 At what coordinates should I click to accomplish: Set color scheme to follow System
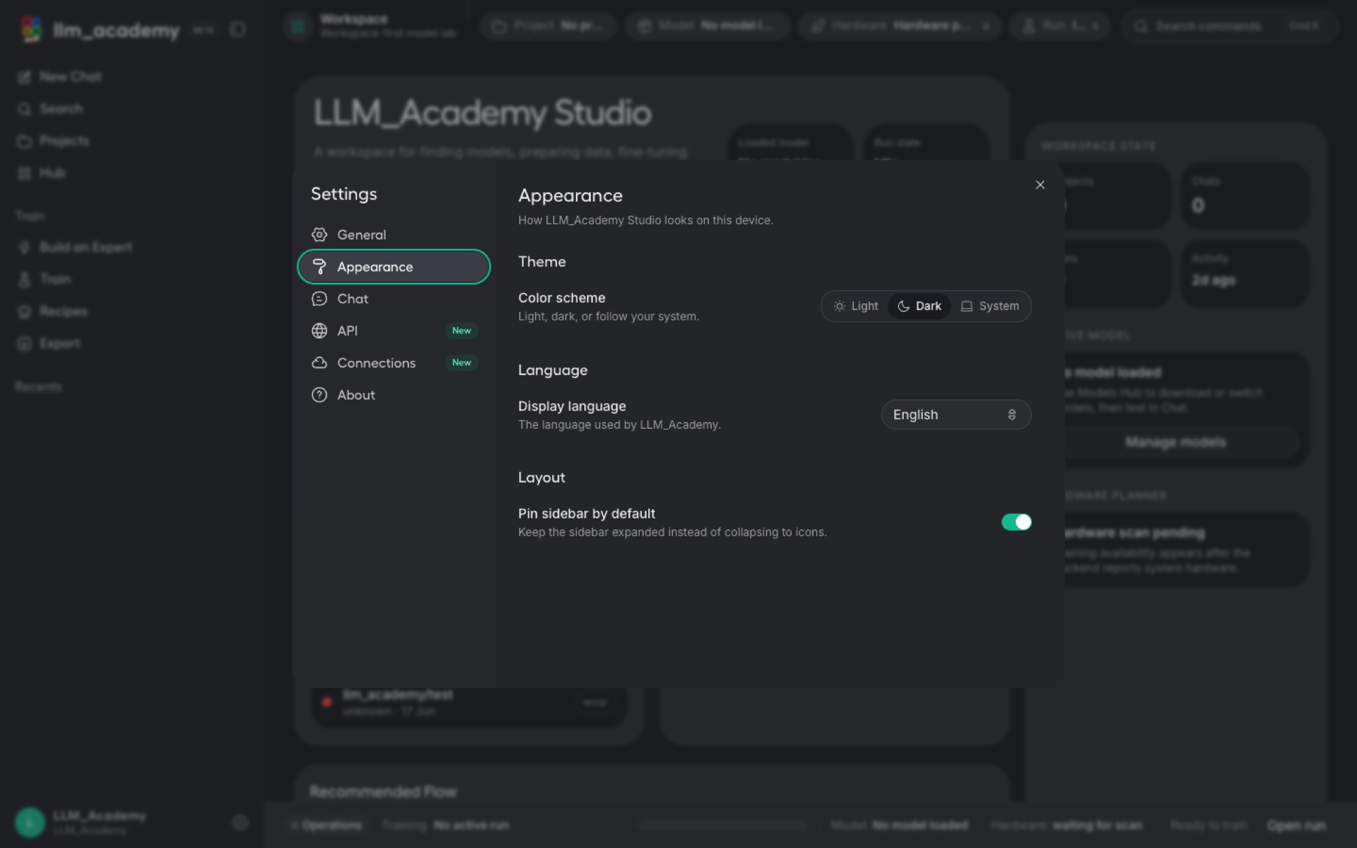pyautogui.click(x=990, y=306)
